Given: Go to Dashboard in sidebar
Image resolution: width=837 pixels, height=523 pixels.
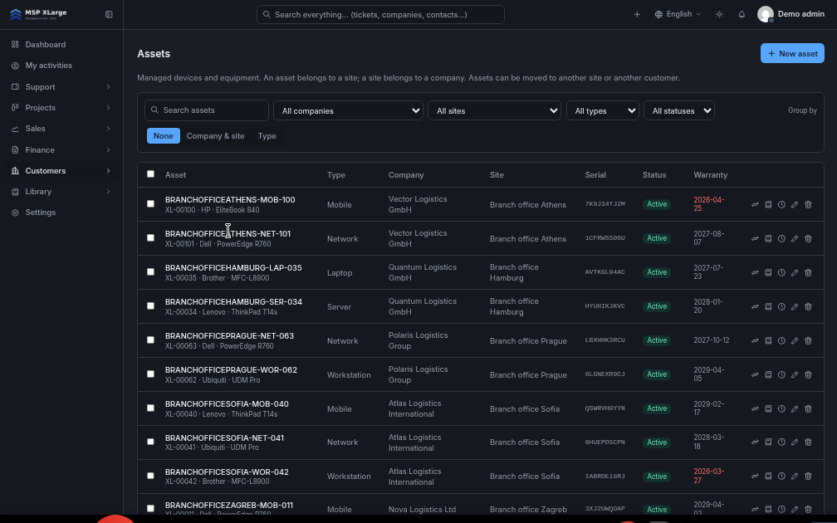Looking at the screenshot, I should [x=61, y=44].
